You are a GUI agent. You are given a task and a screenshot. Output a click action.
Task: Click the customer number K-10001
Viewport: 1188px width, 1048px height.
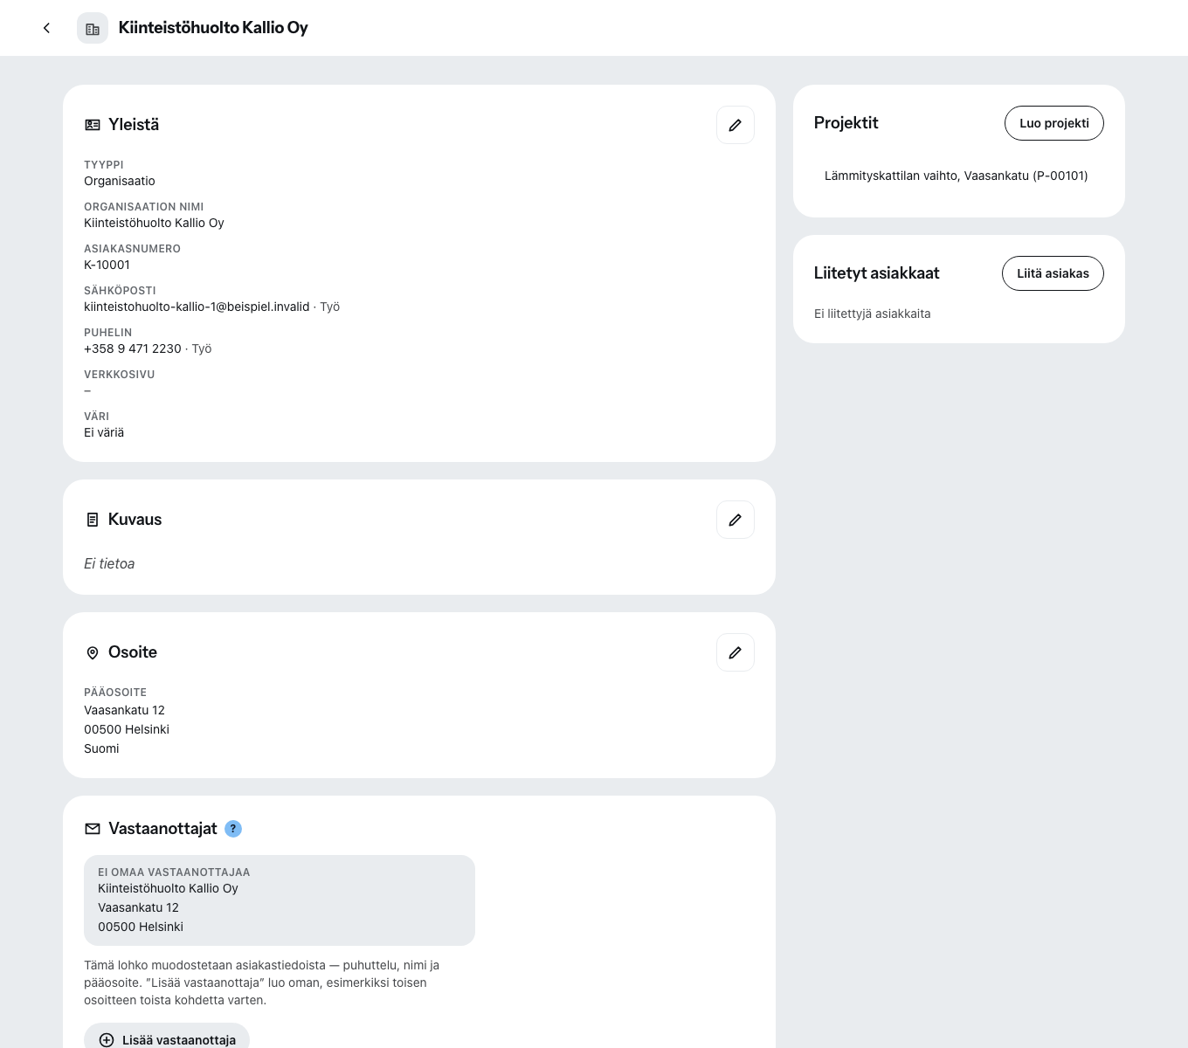107,265
